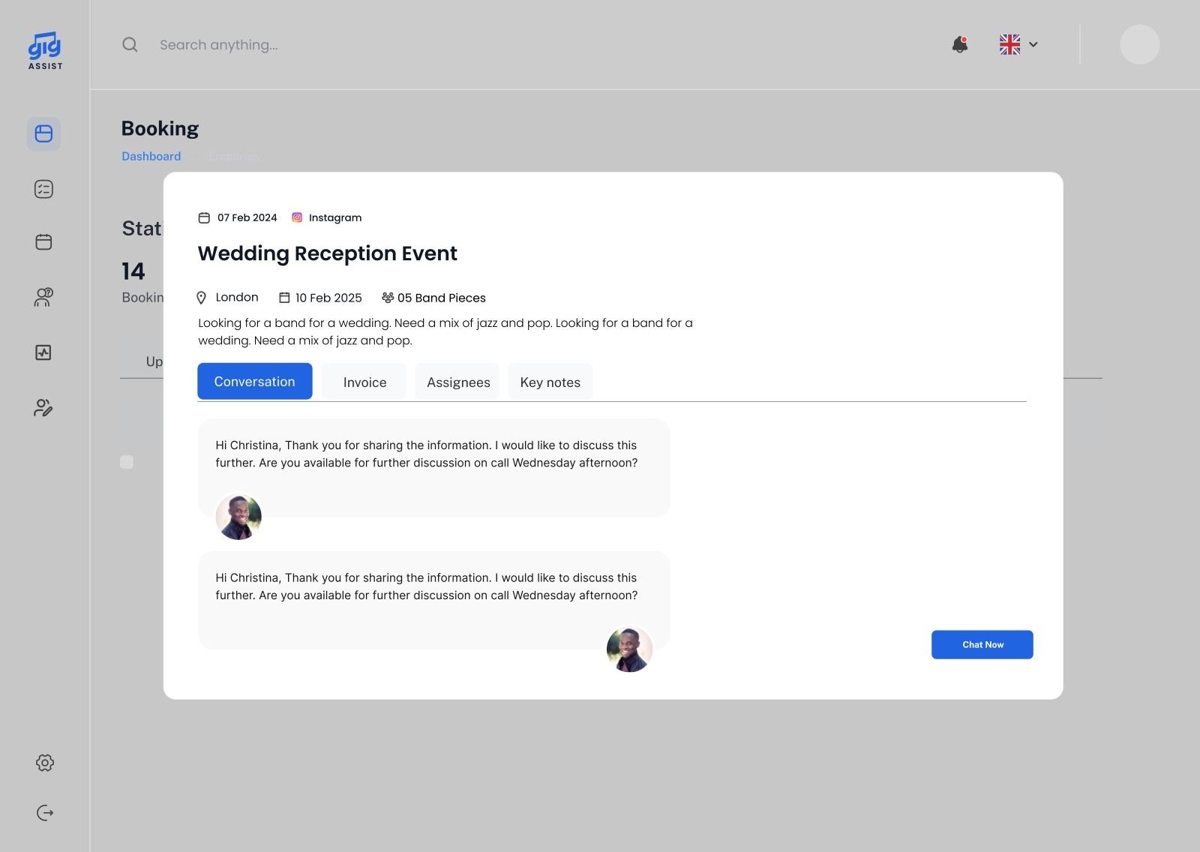
Task: Open the notifications bell
Action: click(960, 44)
